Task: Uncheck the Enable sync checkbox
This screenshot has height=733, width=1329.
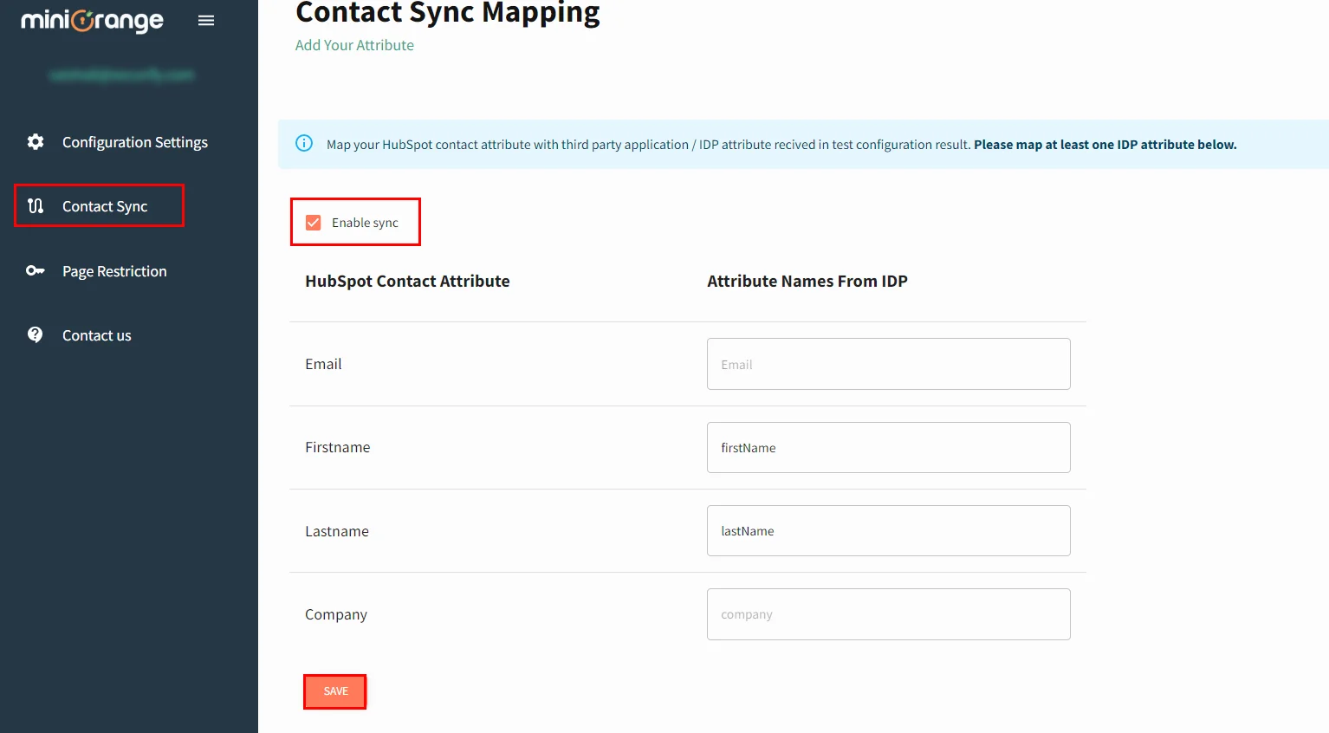Action: 314,223
